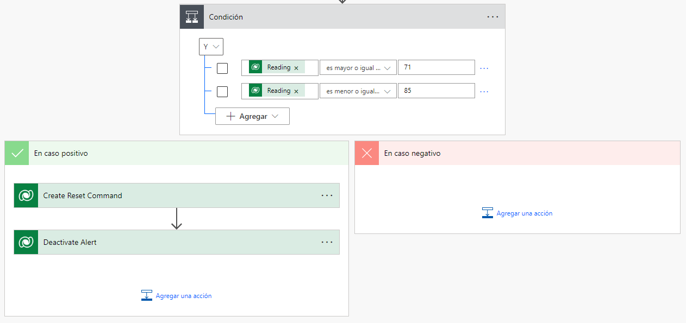Tick the checkbox for the row with 71
The width and height of the screenshot is (686, 323).
(222, 68)
